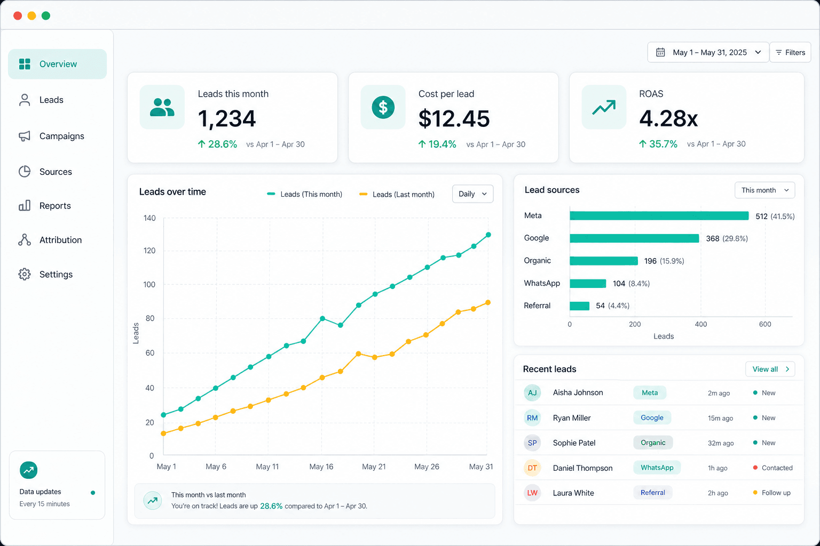Open the May 1 – May 31, 2025 date dropdown
This screenshot has height=546, width=820.
pyautogui.click(x=708, y=52)
